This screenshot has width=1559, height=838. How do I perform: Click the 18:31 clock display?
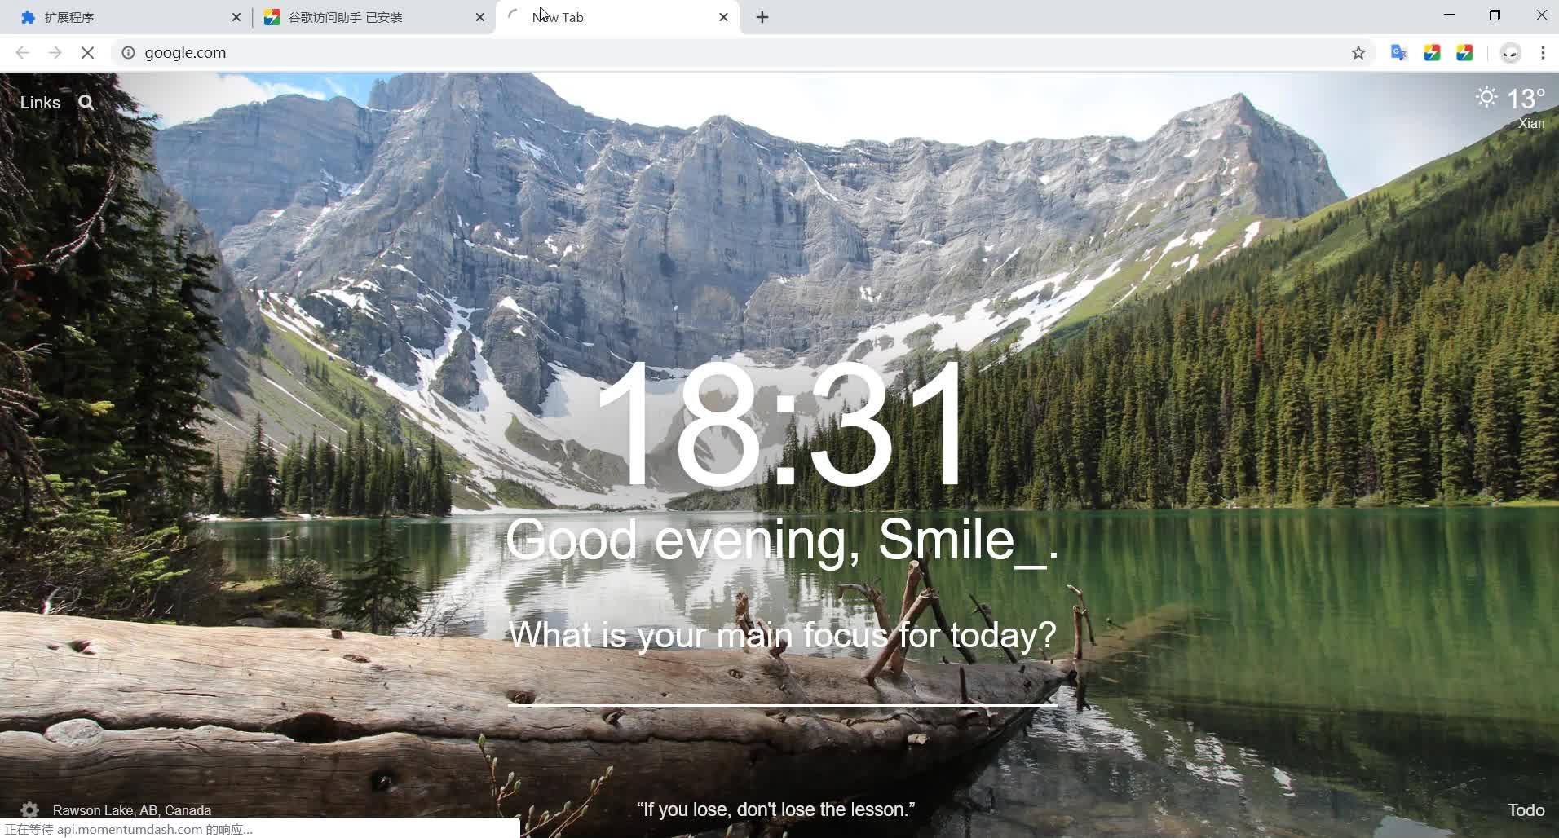(x=781, y=426)
